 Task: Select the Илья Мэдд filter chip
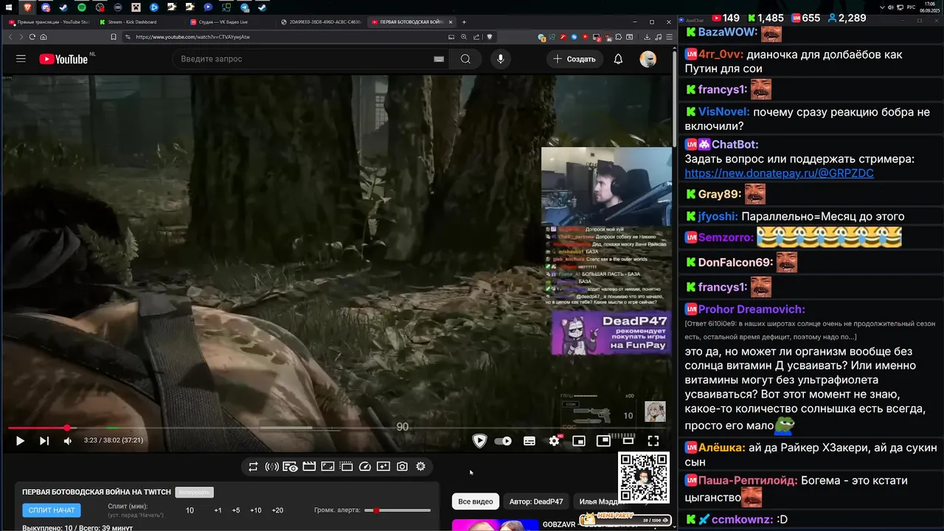[x=596, y=502]
